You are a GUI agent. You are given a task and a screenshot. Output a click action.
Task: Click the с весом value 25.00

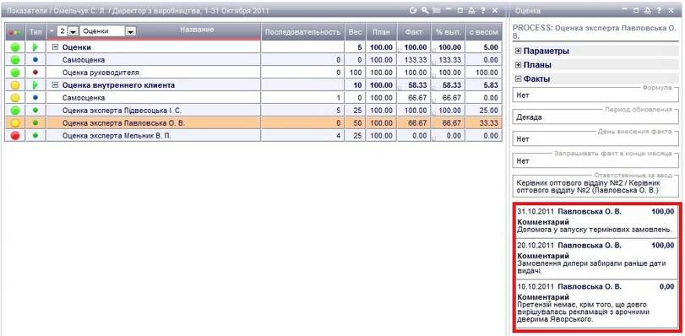coord(488,111)
